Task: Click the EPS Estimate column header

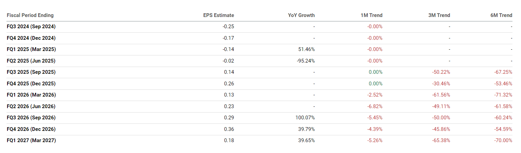Action: tap(219, 15)
